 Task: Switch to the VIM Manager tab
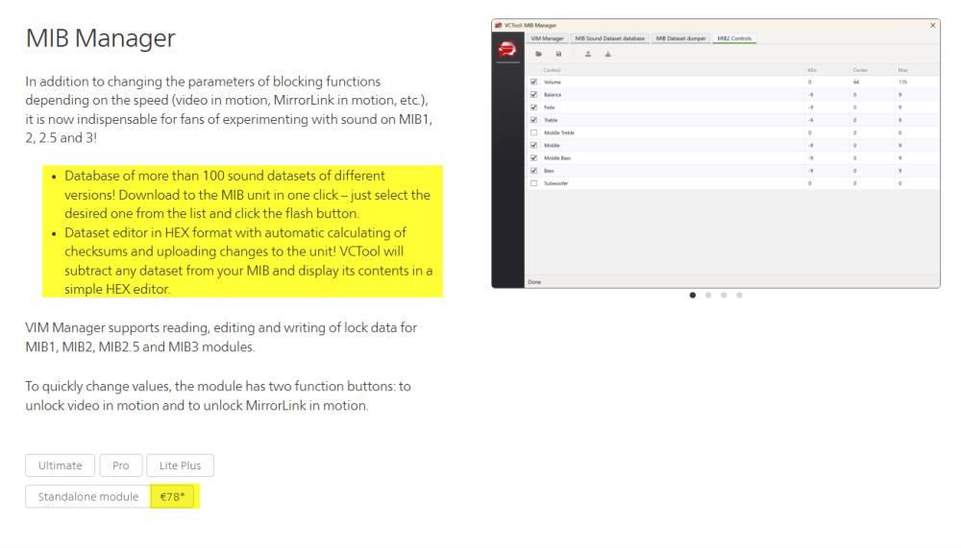pyautogui.click(x=548, y=38)
